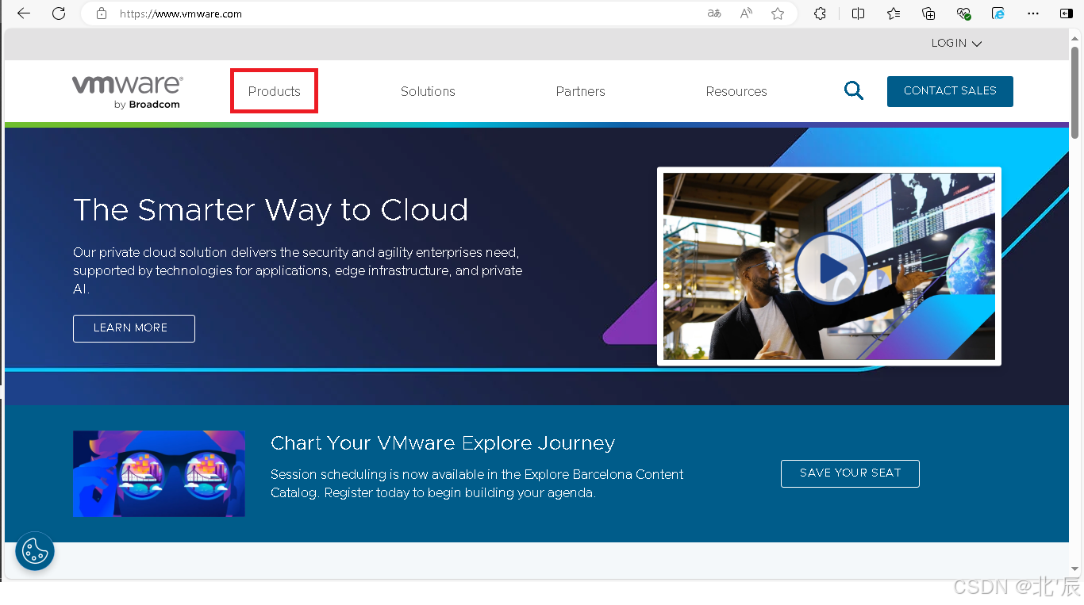Reload the page with refresh icon
The width and height of the screenshot is (1084, 605).
59,13
